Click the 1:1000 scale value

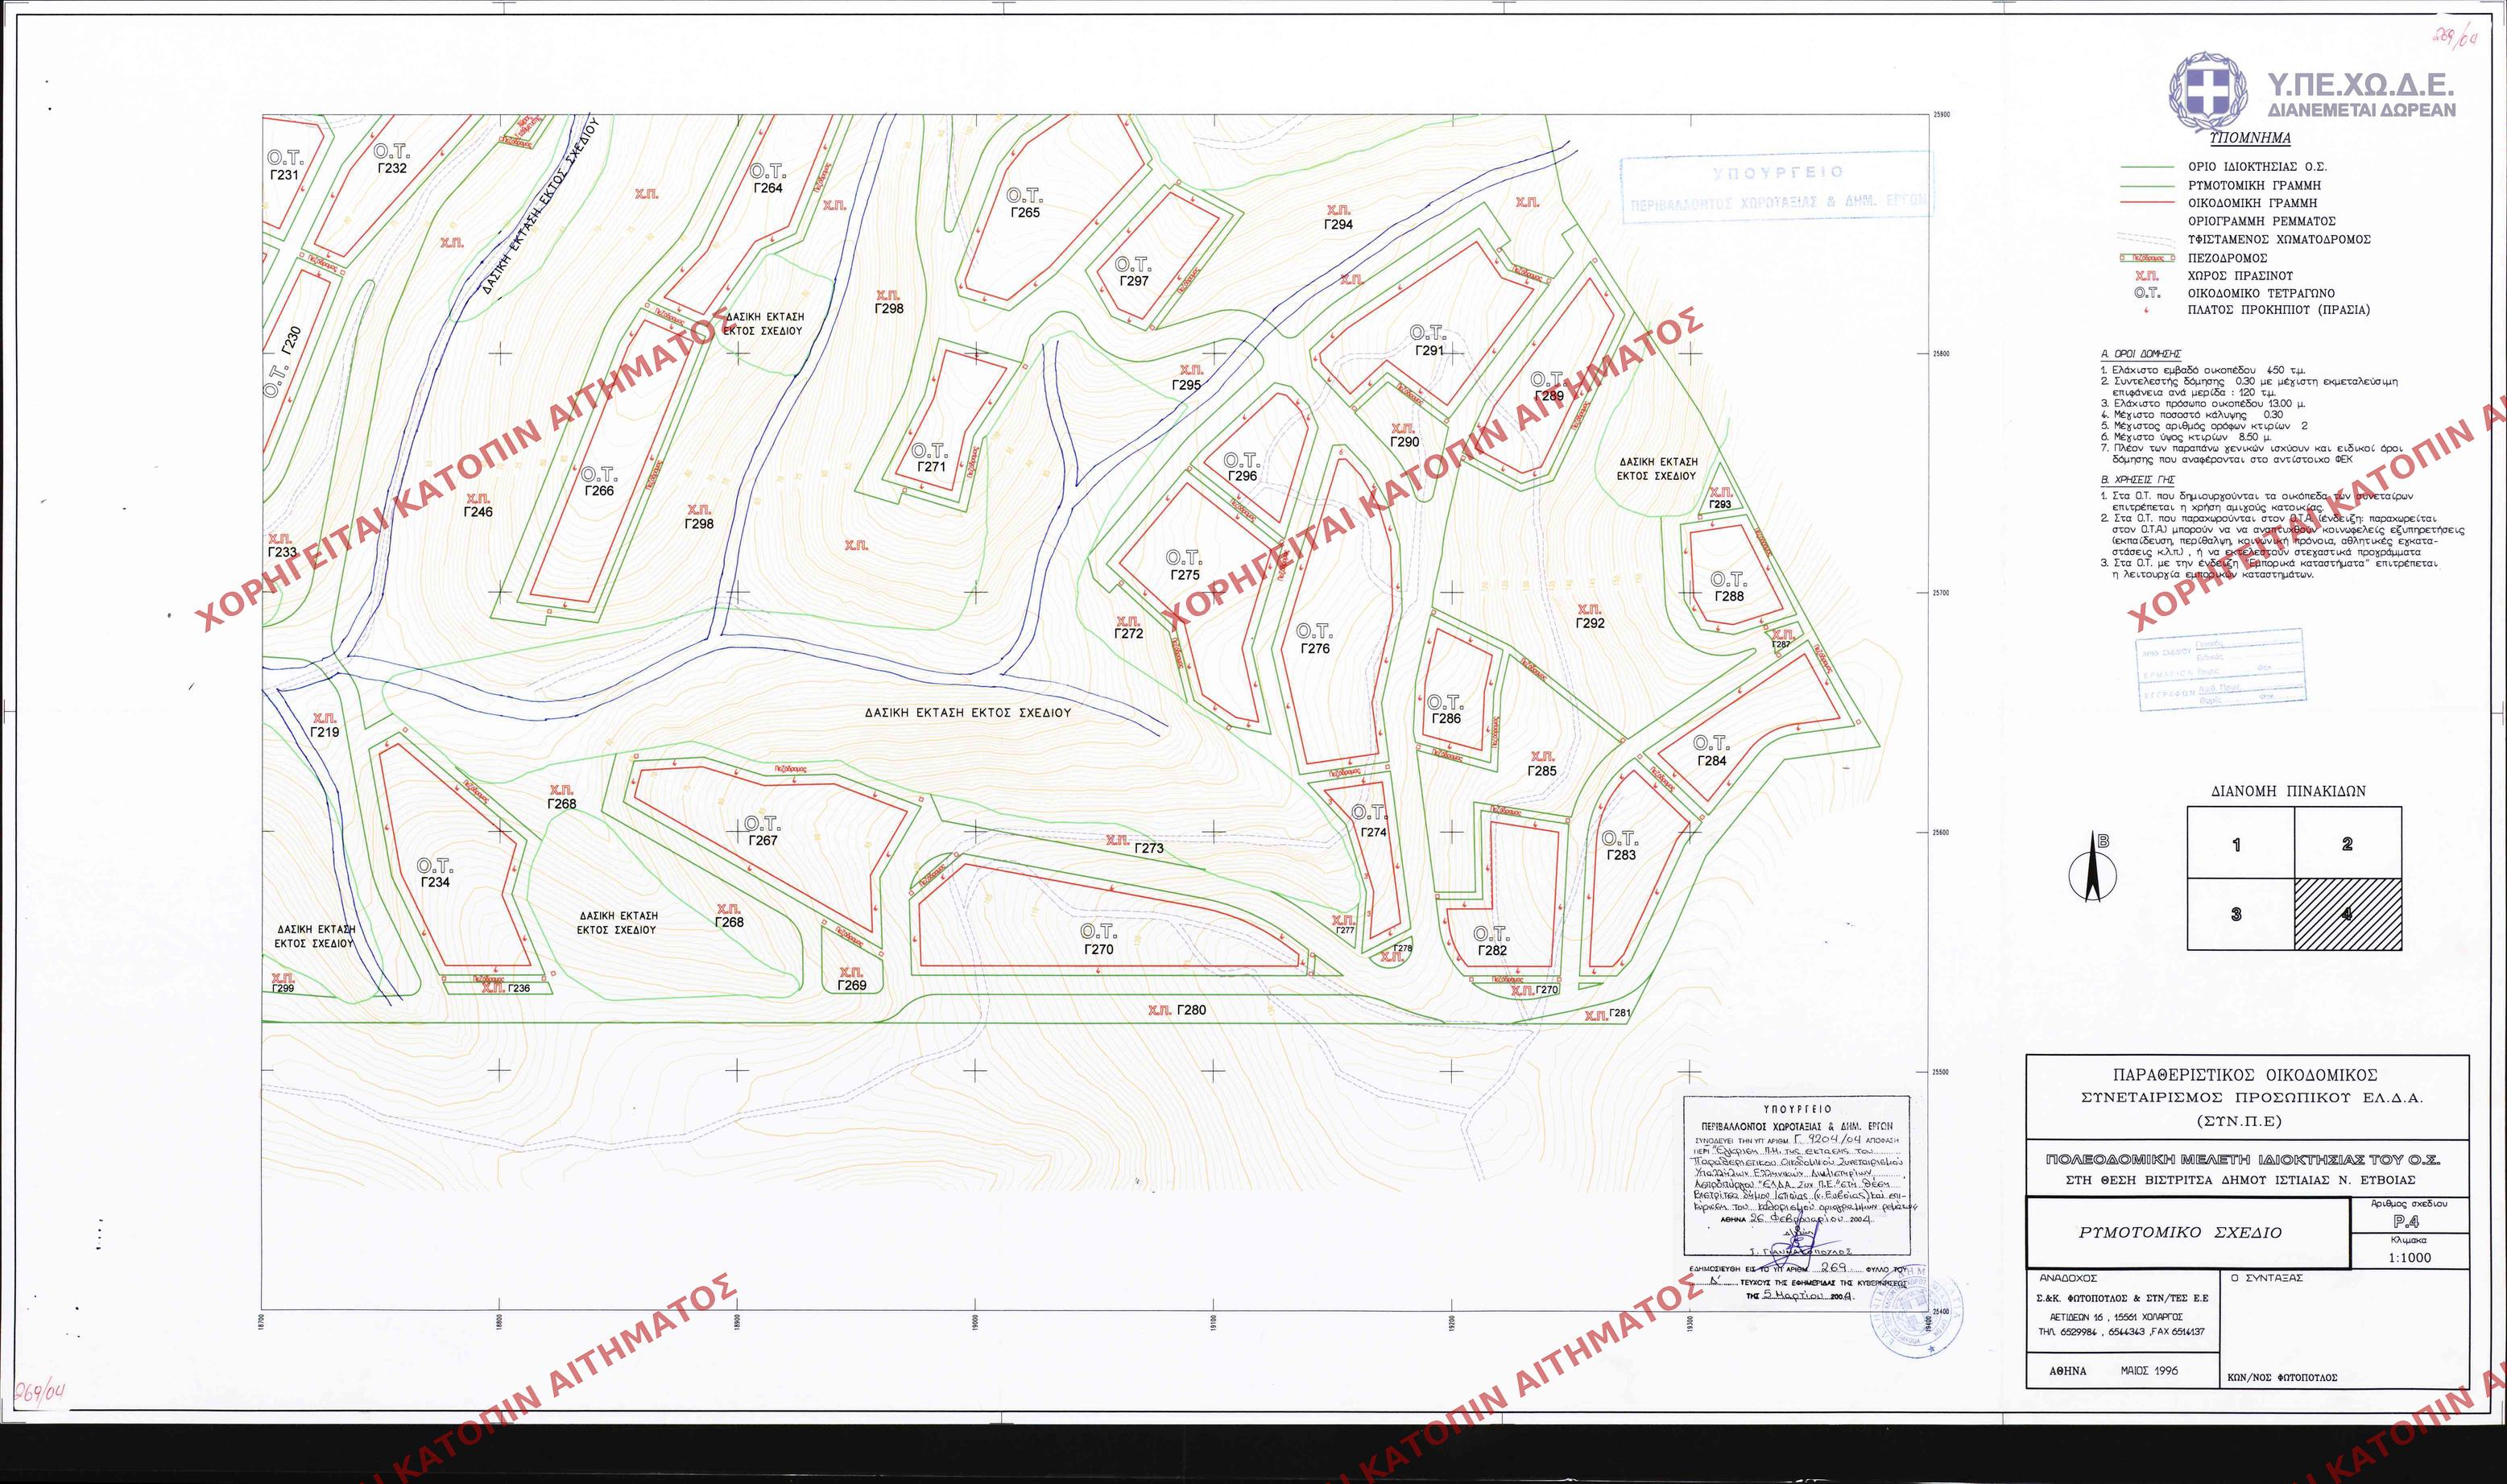(x=2410, y=1258)
